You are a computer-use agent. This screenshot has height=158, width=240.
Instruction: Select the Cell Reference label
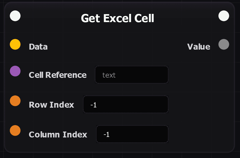point(58,75)
